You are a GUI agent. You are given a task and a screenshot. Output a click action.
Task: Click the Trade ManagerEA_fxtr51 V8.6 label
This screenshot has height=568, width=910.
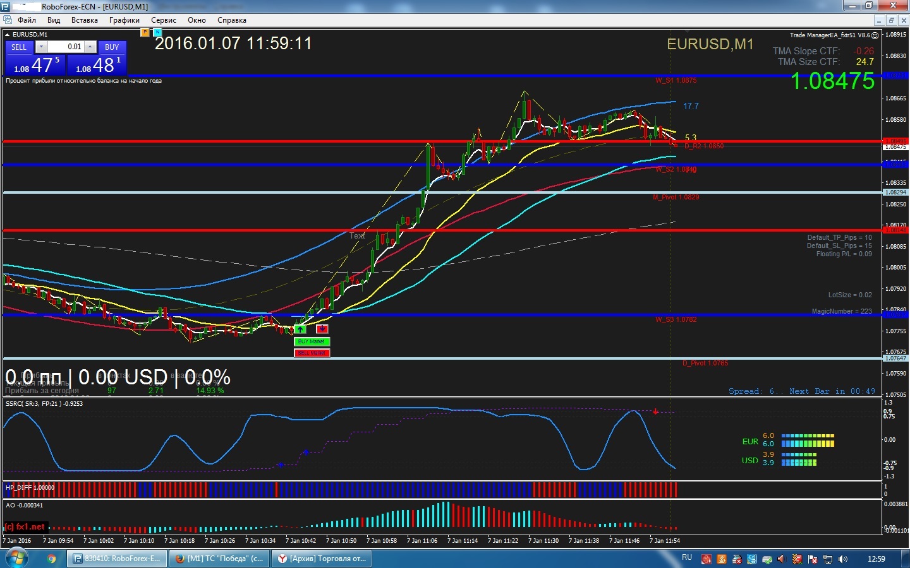click(x=829, y=35)
